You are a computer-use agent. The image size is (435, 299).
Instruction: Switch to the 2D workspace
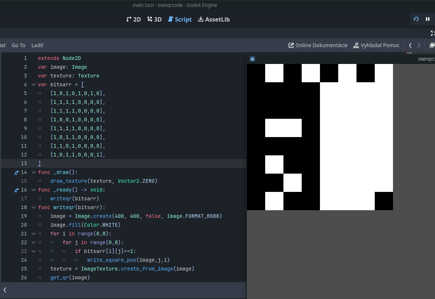click(133, 19)
